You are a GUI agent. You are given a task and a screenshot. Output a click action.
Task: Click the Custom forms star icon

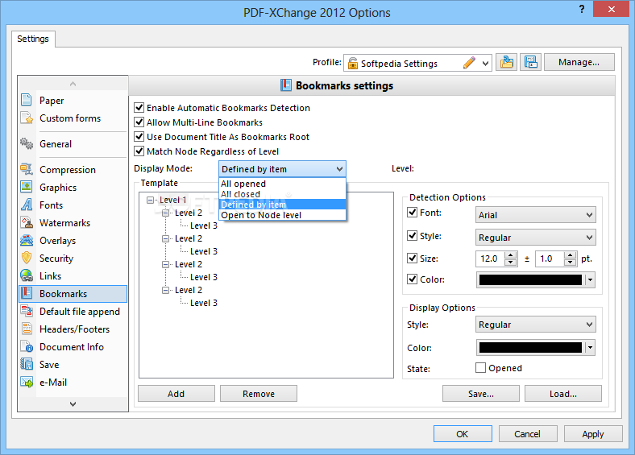click(x=27, y=118)
